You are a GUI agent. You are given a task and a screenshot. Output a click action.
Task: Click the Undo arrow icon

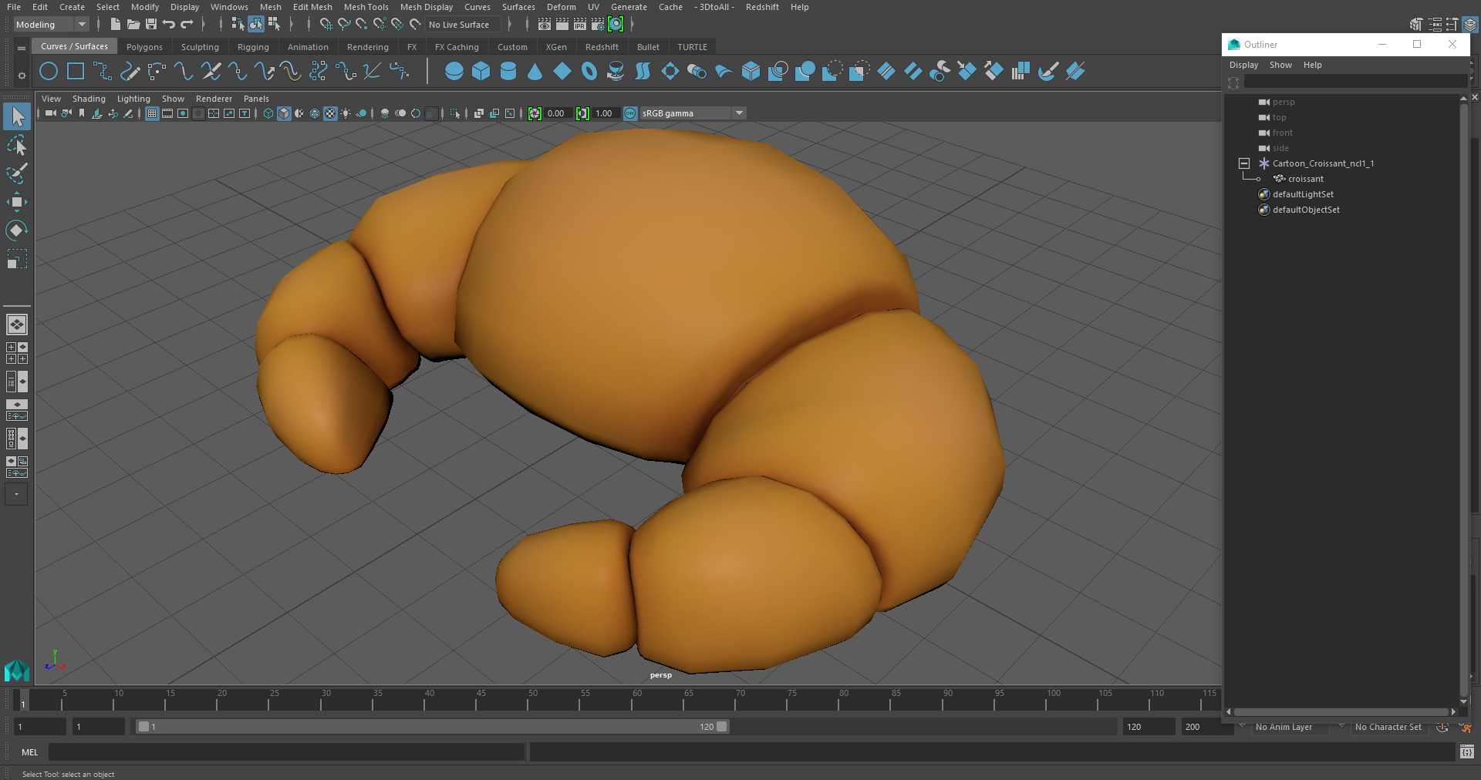click(x=169, y=25)
